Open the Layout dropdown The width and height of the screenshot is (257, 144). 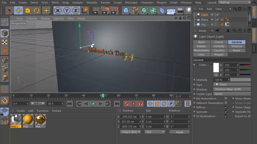pos(235,2)
